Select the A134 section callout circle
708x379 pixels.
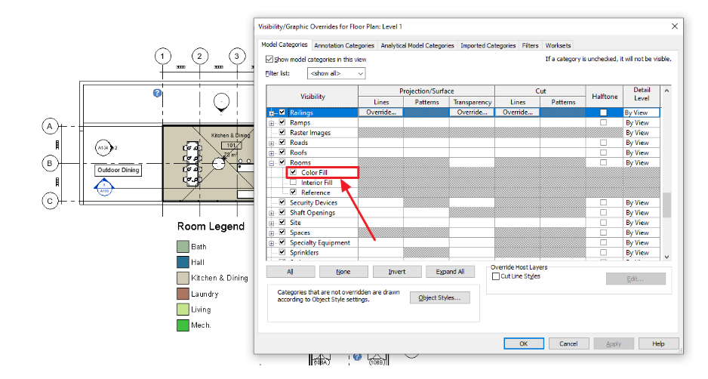[103, 148]
